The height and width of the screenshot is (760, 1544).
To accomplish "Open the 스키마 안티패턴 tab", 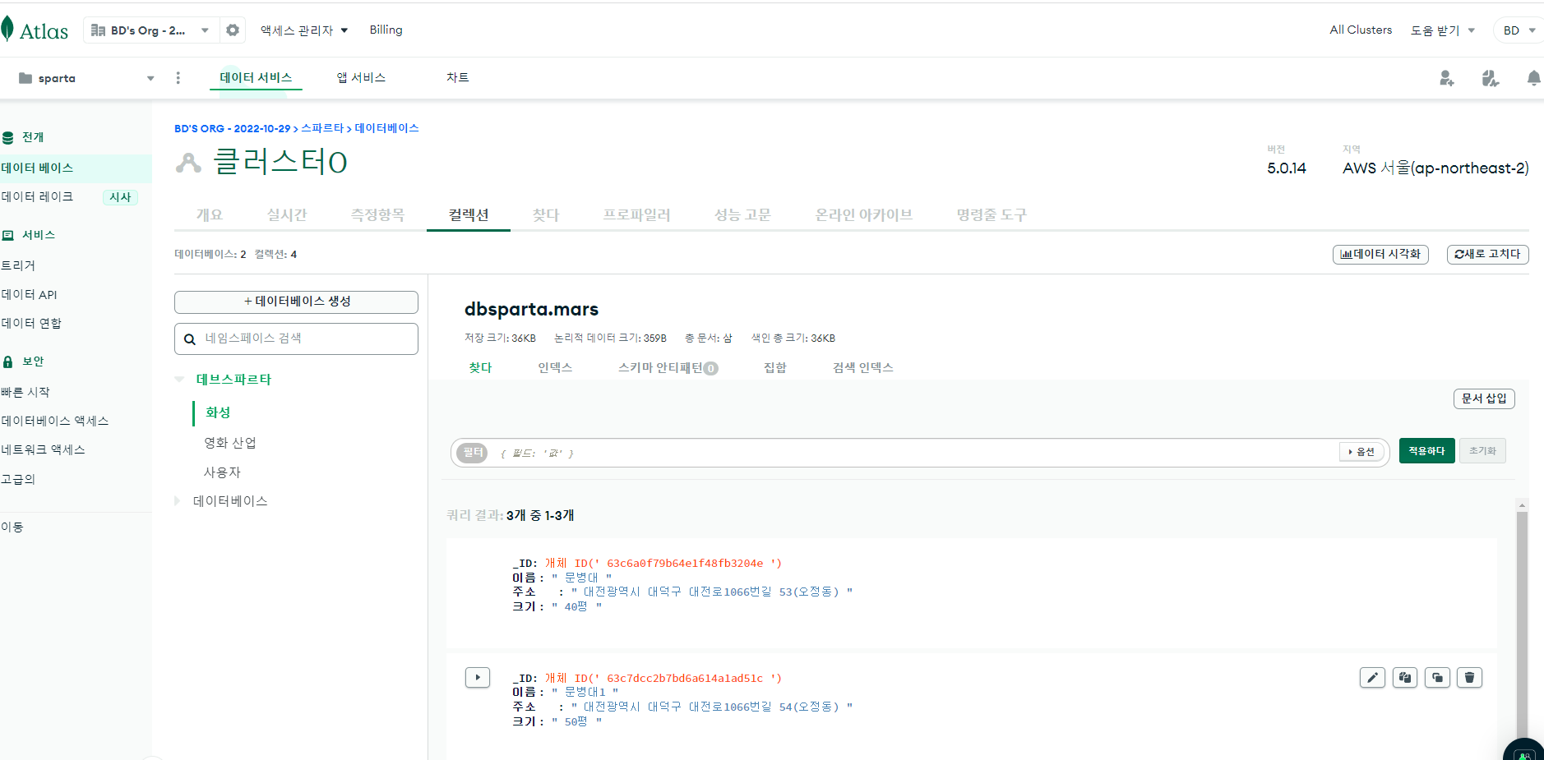I will (x=668, y=367).
